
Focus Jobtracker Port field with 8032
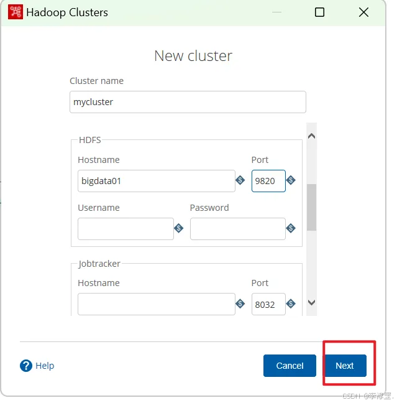click(268, 304)
